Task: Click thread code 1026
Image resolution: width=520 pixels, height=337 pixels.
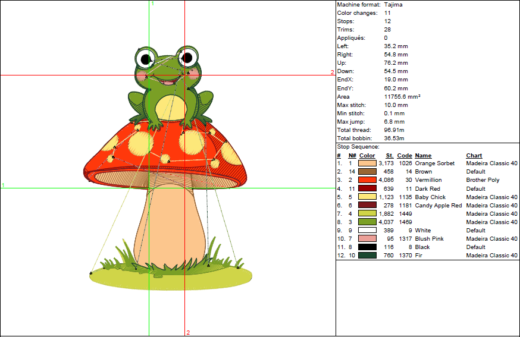Action: point(405,163)
